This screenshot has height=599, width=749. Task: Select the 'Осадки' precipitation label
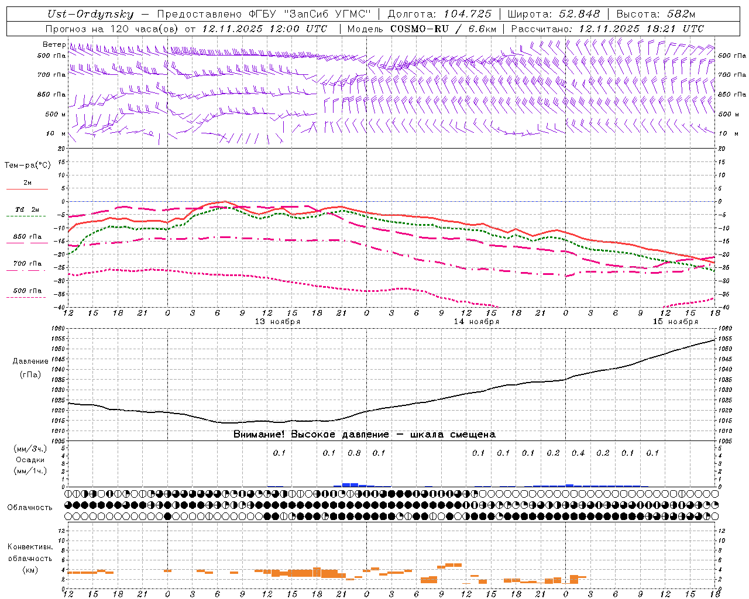(30, 460)
